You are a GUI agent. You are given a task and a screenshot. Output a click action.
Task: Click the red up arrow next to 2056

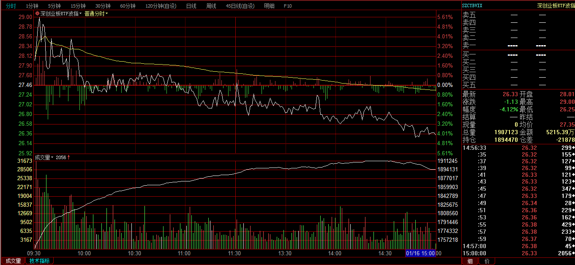[69, 157]
